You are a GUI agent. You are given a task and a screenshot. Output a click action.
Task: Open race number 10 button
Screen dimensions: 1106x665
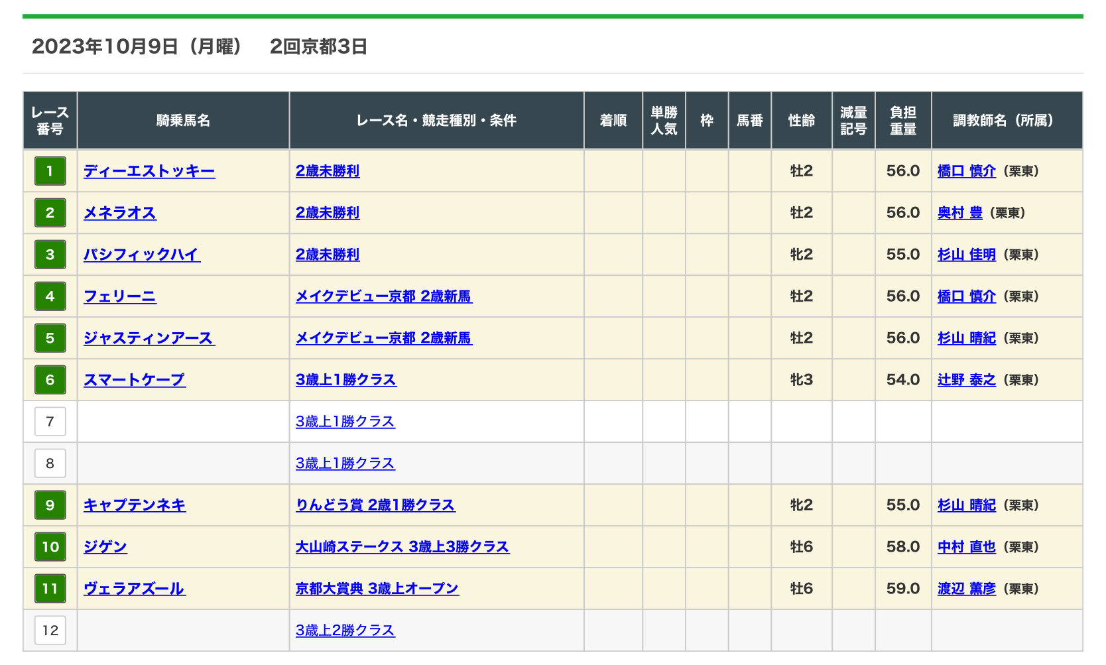[50, 547]
